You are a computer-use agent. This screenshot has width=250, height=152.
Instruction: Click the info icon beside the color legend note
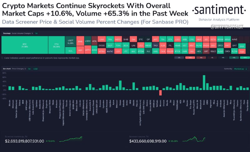2,58
